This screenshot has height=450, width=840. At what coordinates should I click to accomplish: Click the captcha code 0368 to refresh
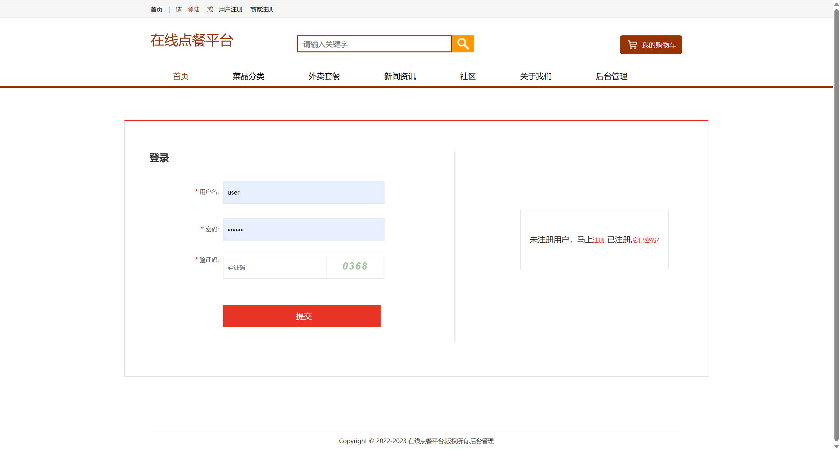point(355,267)
